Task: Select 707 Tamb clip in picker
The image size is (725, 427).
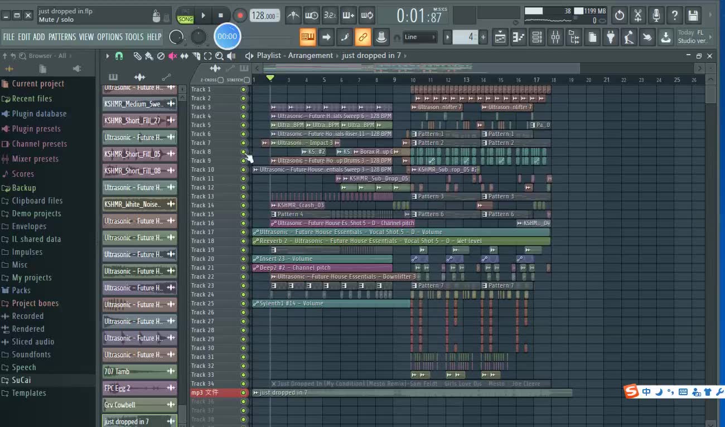Action: pyautogui.click(x=139, y=371)
